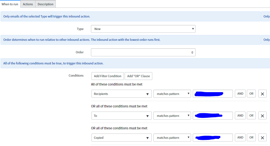Open the Description tab
This screenshot has height=146, width=270.
pyautogui.click(x=45, y=4)
